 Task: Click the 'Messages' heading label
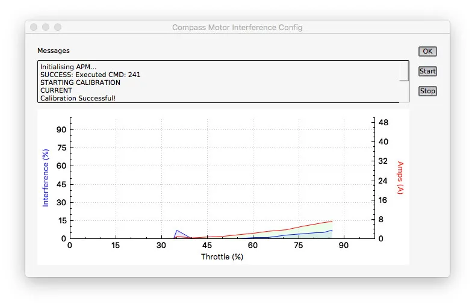[x=54, y=51]
